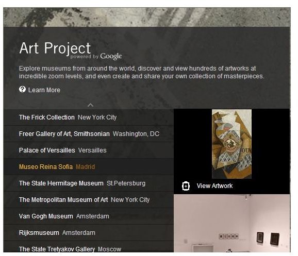Screen dimensions: 298x256
Task: Click the cubist artwork thumbnail
Action: (x=231, y=144)
